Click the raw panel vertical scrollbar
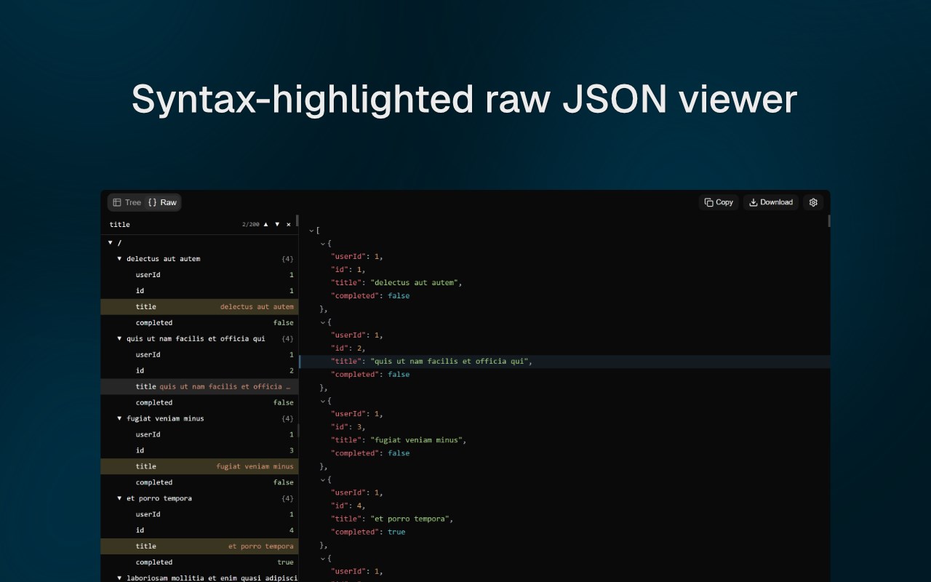 pos(828,221)
